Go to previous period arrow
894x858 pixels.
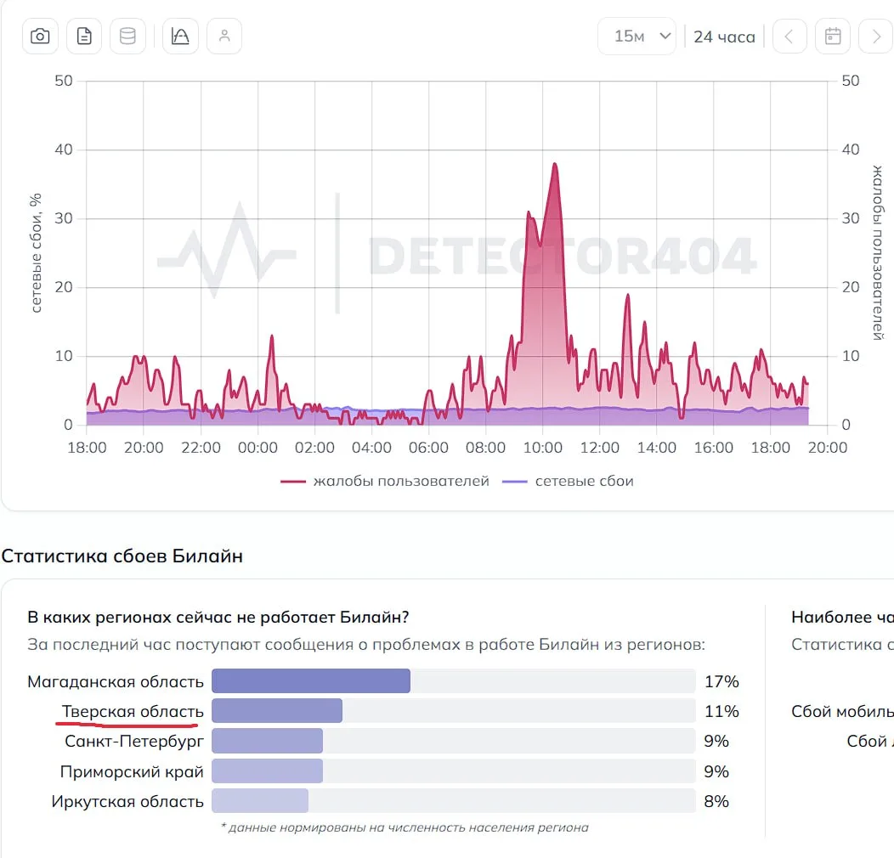[789, 37]
